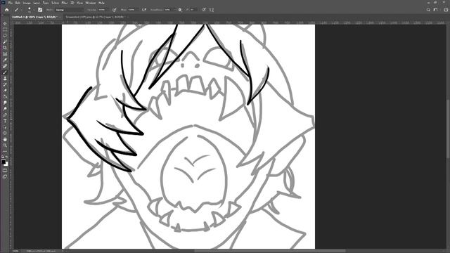Viewport: 450px width, 253px height.
Task: Swap foreground and background colors
Action: coord(6,157)
